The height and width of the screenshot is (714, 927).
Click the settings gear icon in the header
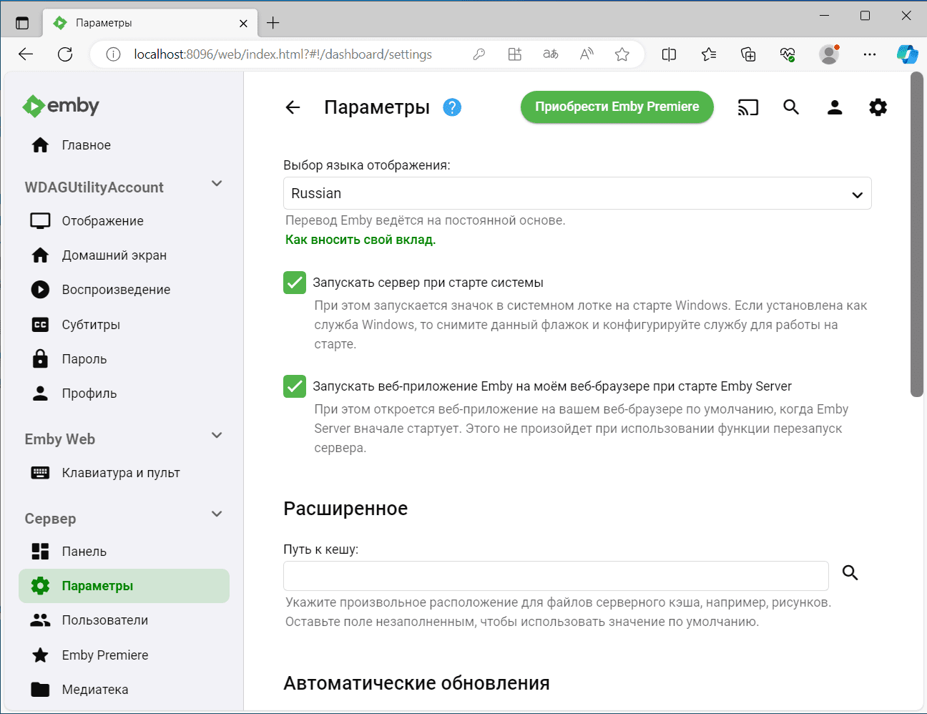878,107
